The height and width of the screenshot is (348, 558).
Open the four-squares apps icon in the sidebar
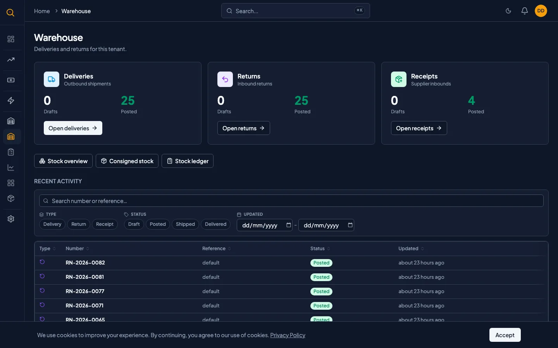11,183
